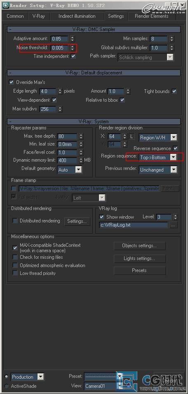Click the Max. tree depth field
188x394 pixels.
tap(67, 136)
